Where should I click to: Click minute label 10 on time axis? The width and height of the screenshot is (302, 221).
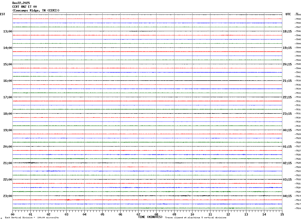[x=192, y=214]
